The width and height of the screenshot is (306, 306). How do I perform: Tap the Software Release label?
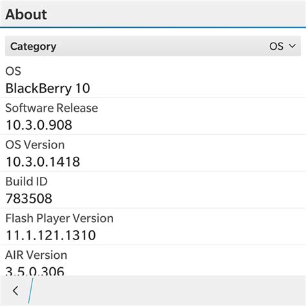tap(52, 108)
